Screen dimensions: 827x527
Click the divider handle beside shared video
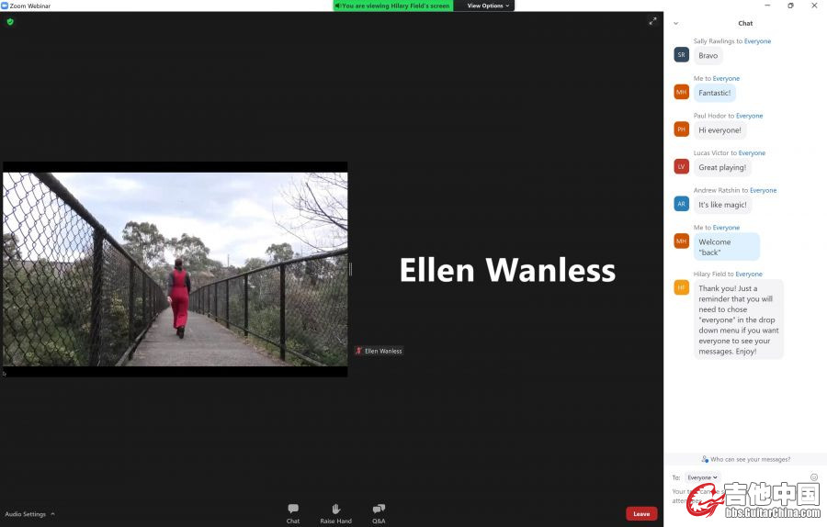(350, 269)
